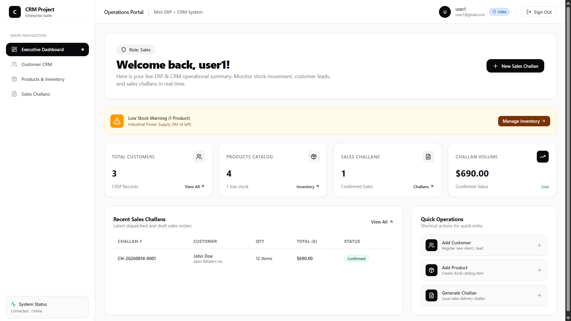The width and height of the screenshot is (571, 321).
Task: Go to Products & Inventory page
Action: pos(47,79)
